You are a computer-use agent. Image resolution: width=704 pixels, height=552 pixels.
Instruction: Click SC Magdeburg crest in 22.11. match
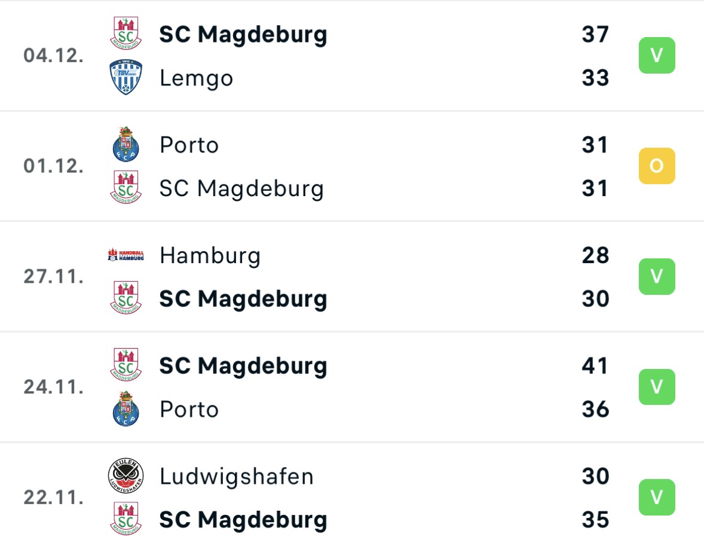click(126, 519)
